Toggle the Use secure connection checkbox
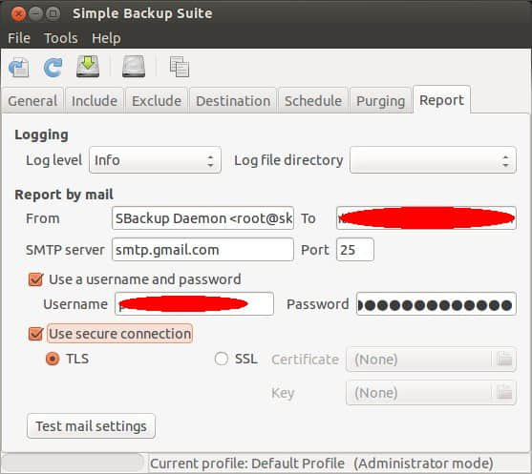This screenshot has width=532, height=474. (35, 334)
